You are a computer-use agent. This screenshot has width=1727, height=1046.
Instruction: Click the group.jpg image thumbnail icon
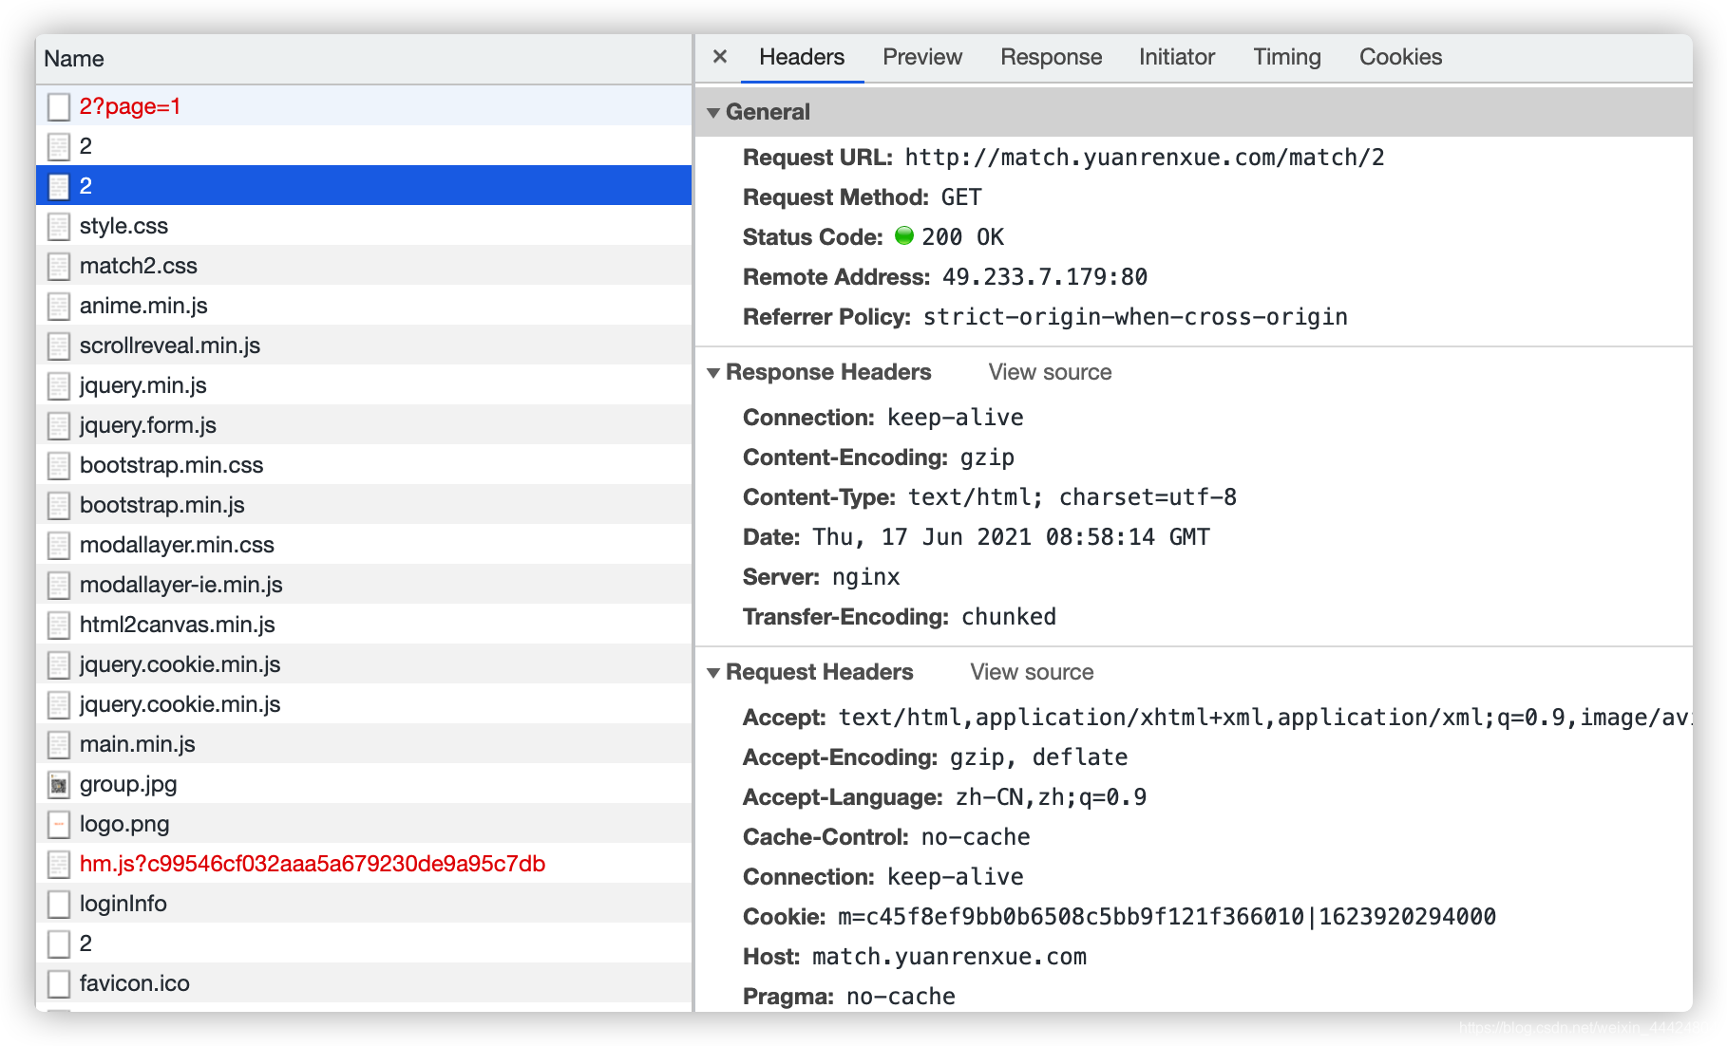[x=59, y=784]
